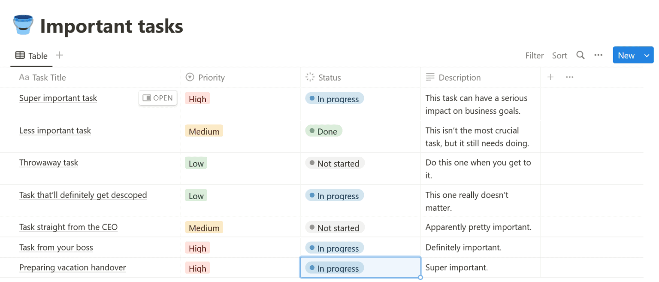Open the High priority tag for Super important task
659x282 pixels.
click(197, 99)
